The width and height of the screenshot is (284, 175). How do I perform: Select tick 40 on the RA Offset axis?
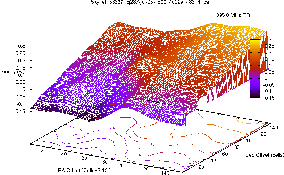pyautogui.click(x=64, y=154)
